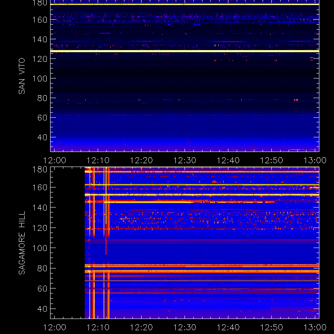Select 12:10 time label under Sagamore Hill plot

pos(98,327)
